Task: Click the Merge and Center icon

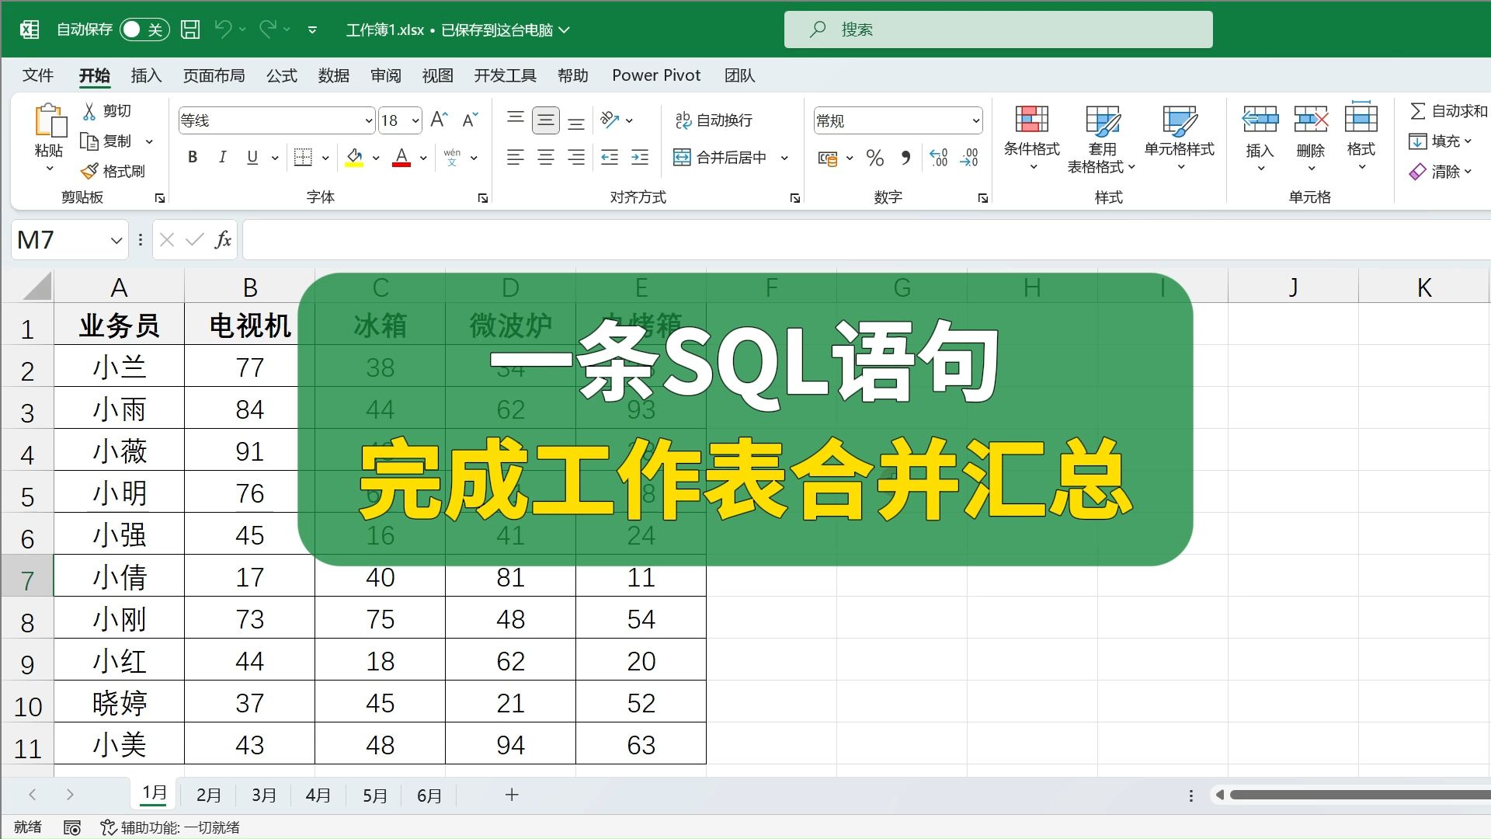Action: (x=682, y=158)
